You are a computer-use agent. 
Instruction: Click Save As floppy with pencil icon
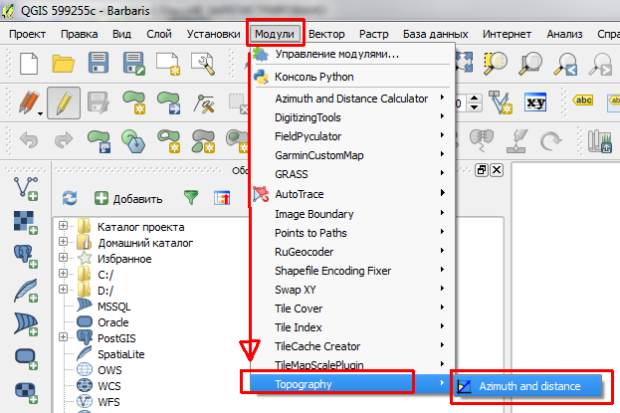click(x=133, y=64)
